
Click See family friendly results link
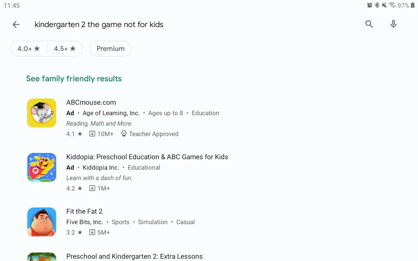74,79
